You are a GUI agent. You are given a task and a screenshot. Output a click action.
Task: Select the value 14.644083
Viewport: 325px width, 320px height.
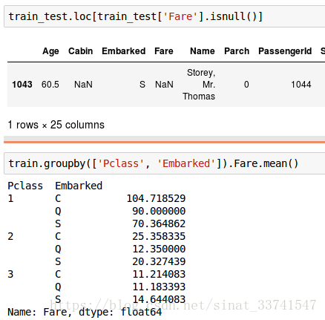pyautogui.click(x=159, y=299)
